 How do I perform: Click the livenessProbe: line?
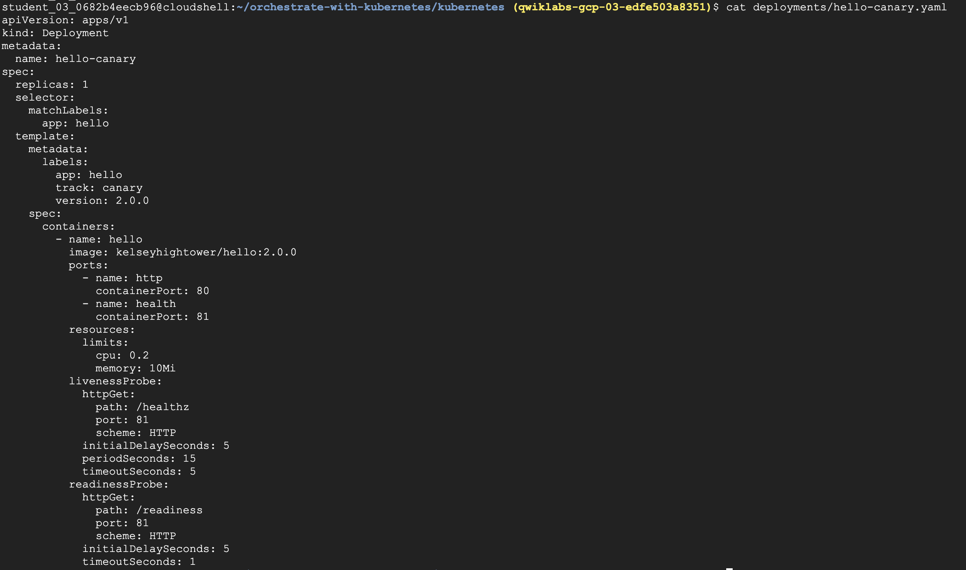pos(115,381)
